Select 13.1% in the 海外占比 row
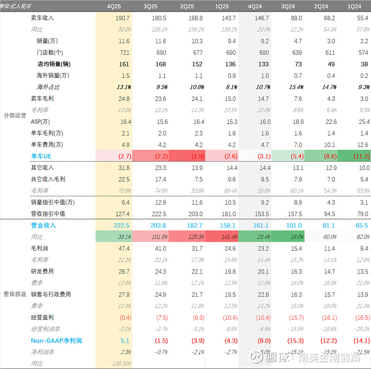Viewport: 371px width, 369px height. pos(124,87)
